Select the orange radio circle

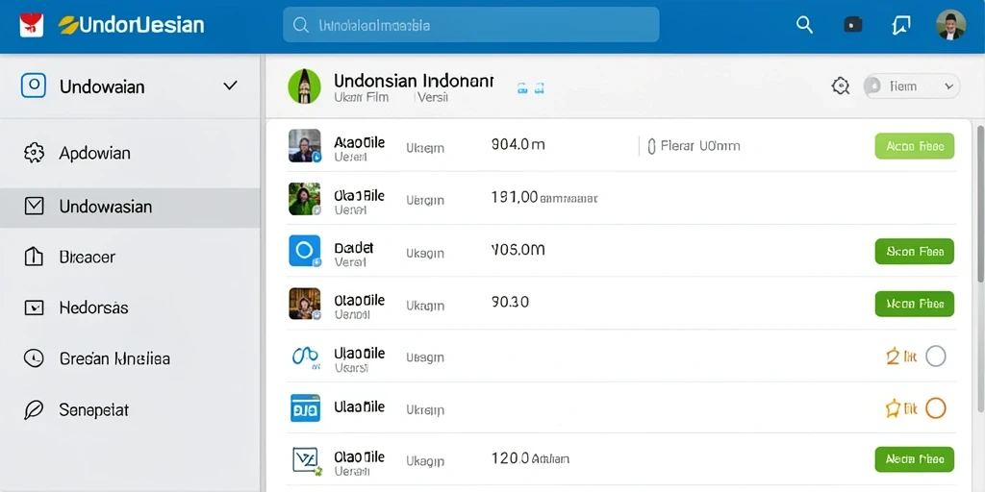(935, 407)
